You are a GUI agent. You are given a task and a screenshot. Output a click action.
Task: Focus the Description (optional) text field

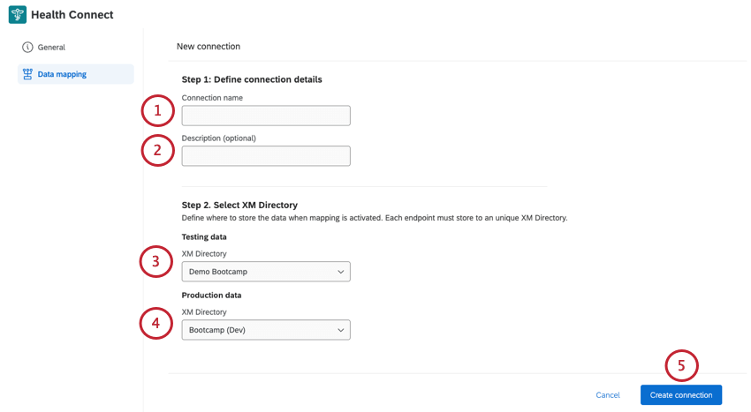click(x=266, y=156)
